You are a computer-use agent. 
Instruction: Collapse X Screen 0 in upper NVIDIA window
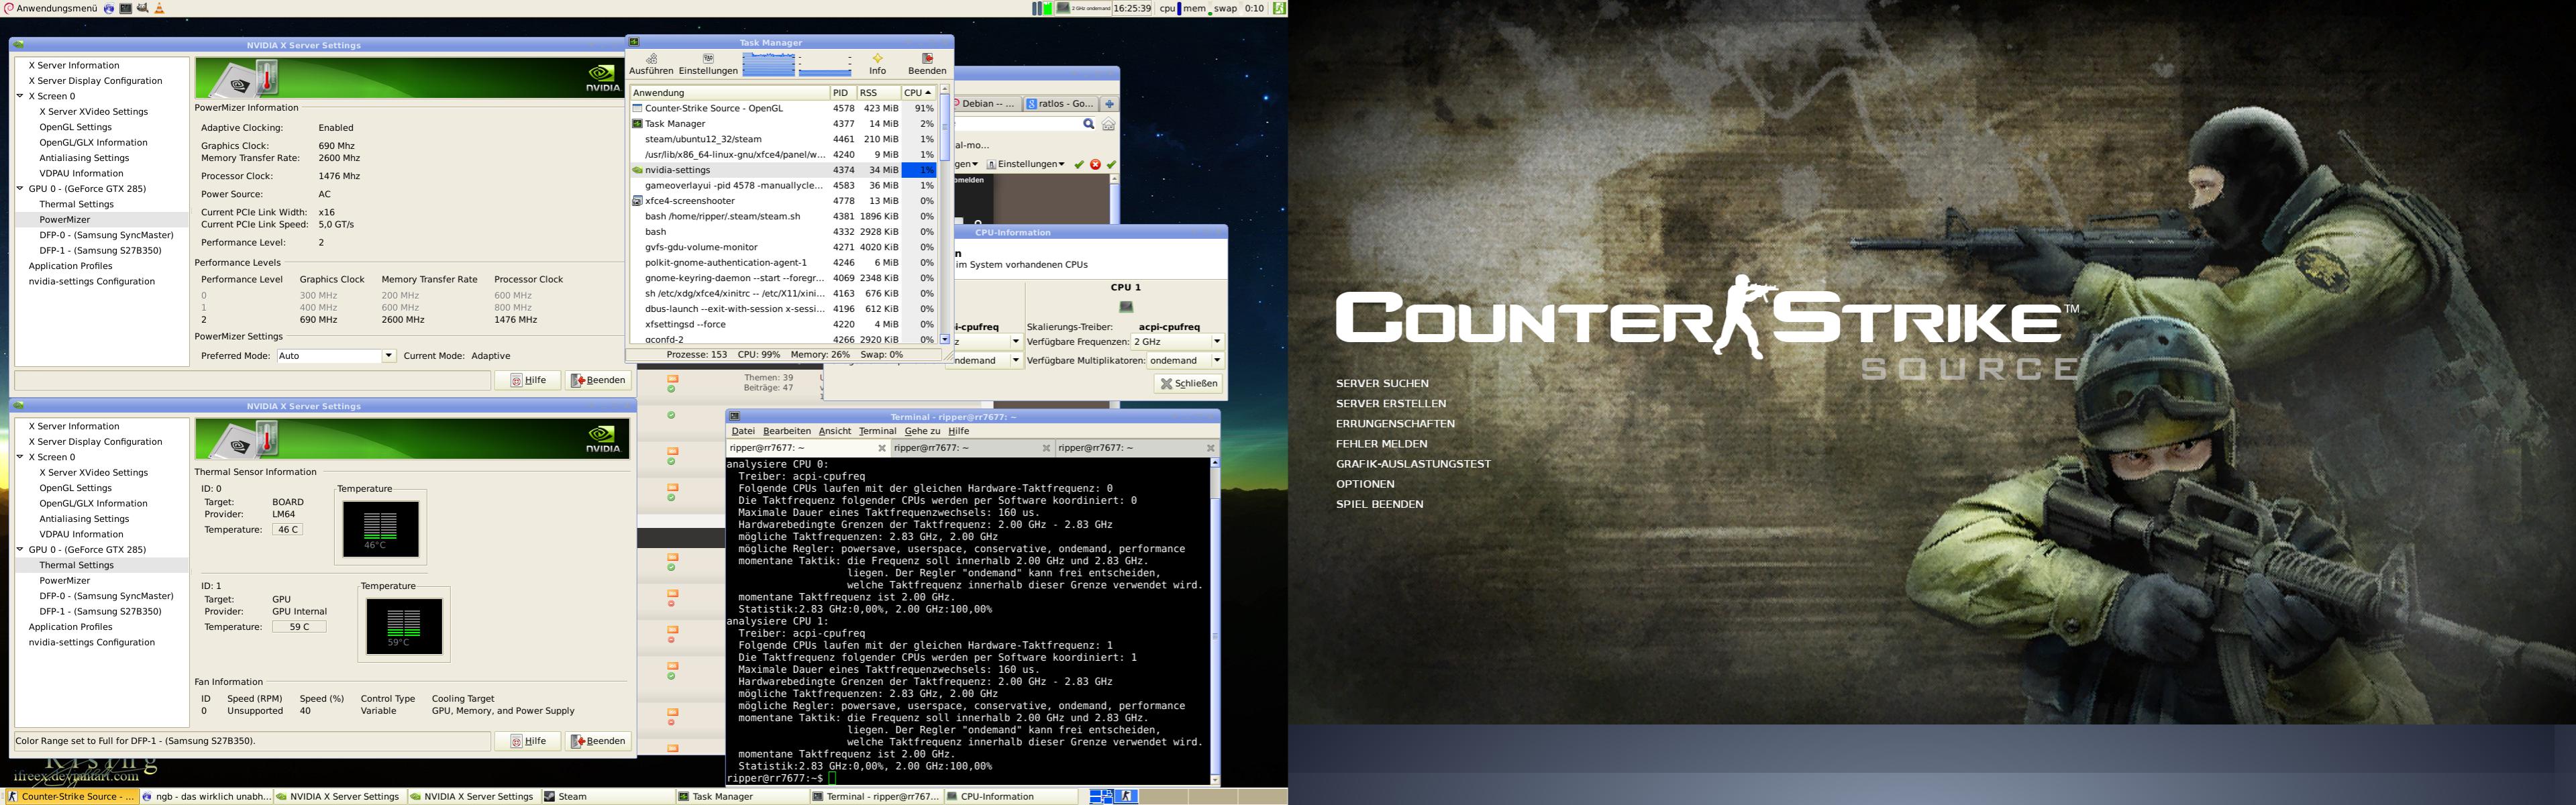pos(20,96)
